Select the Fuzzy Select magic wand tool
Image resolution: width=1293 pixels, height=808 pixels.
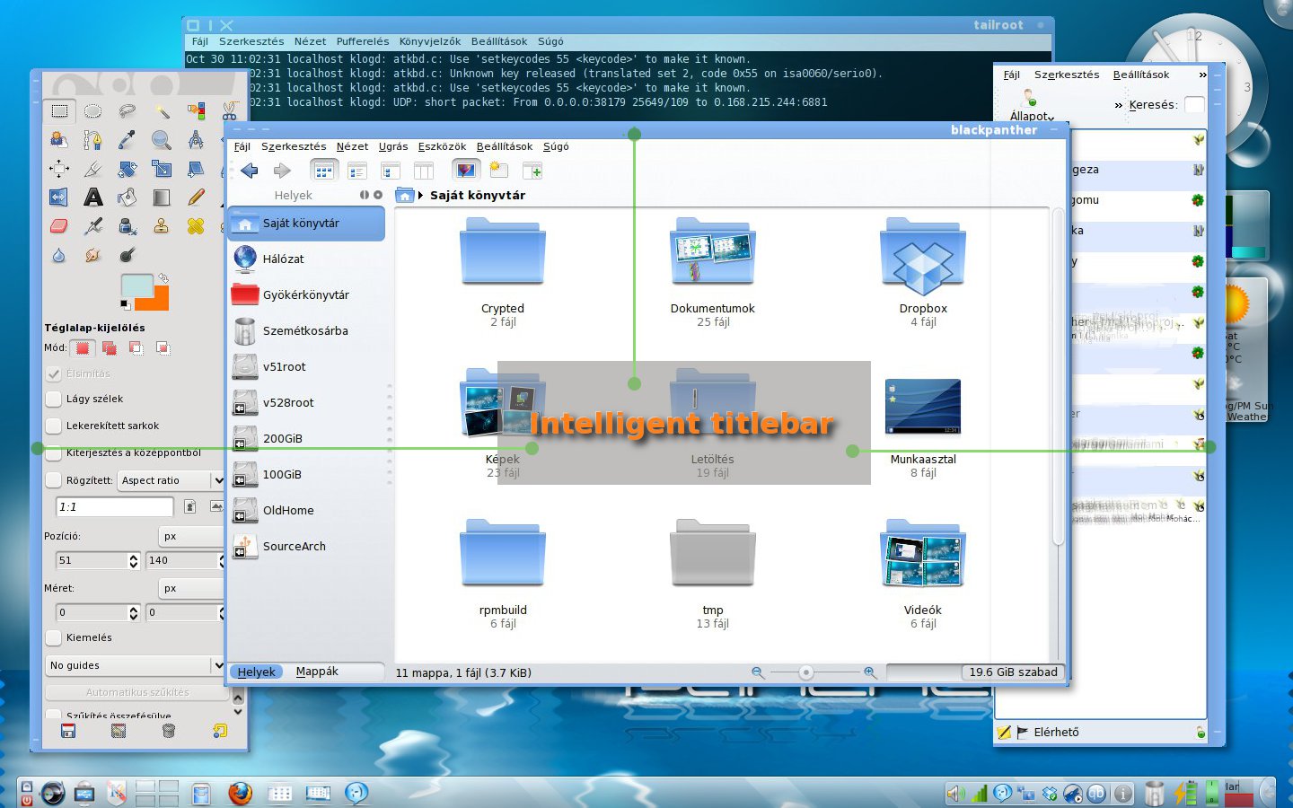point(162,111)
